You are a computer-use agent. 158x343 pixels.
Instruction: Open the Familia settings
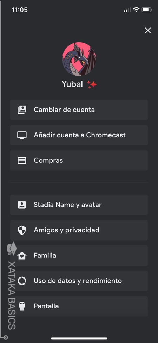79,256
